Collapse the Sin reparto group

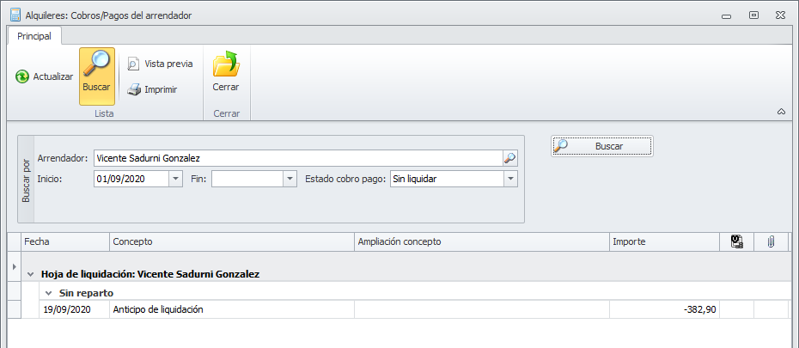(48, 293)
